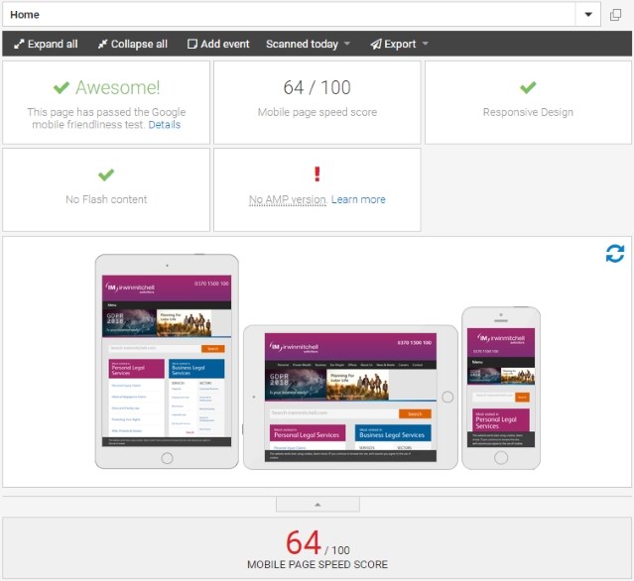Select the smartphone preview thumbnail

501,388
